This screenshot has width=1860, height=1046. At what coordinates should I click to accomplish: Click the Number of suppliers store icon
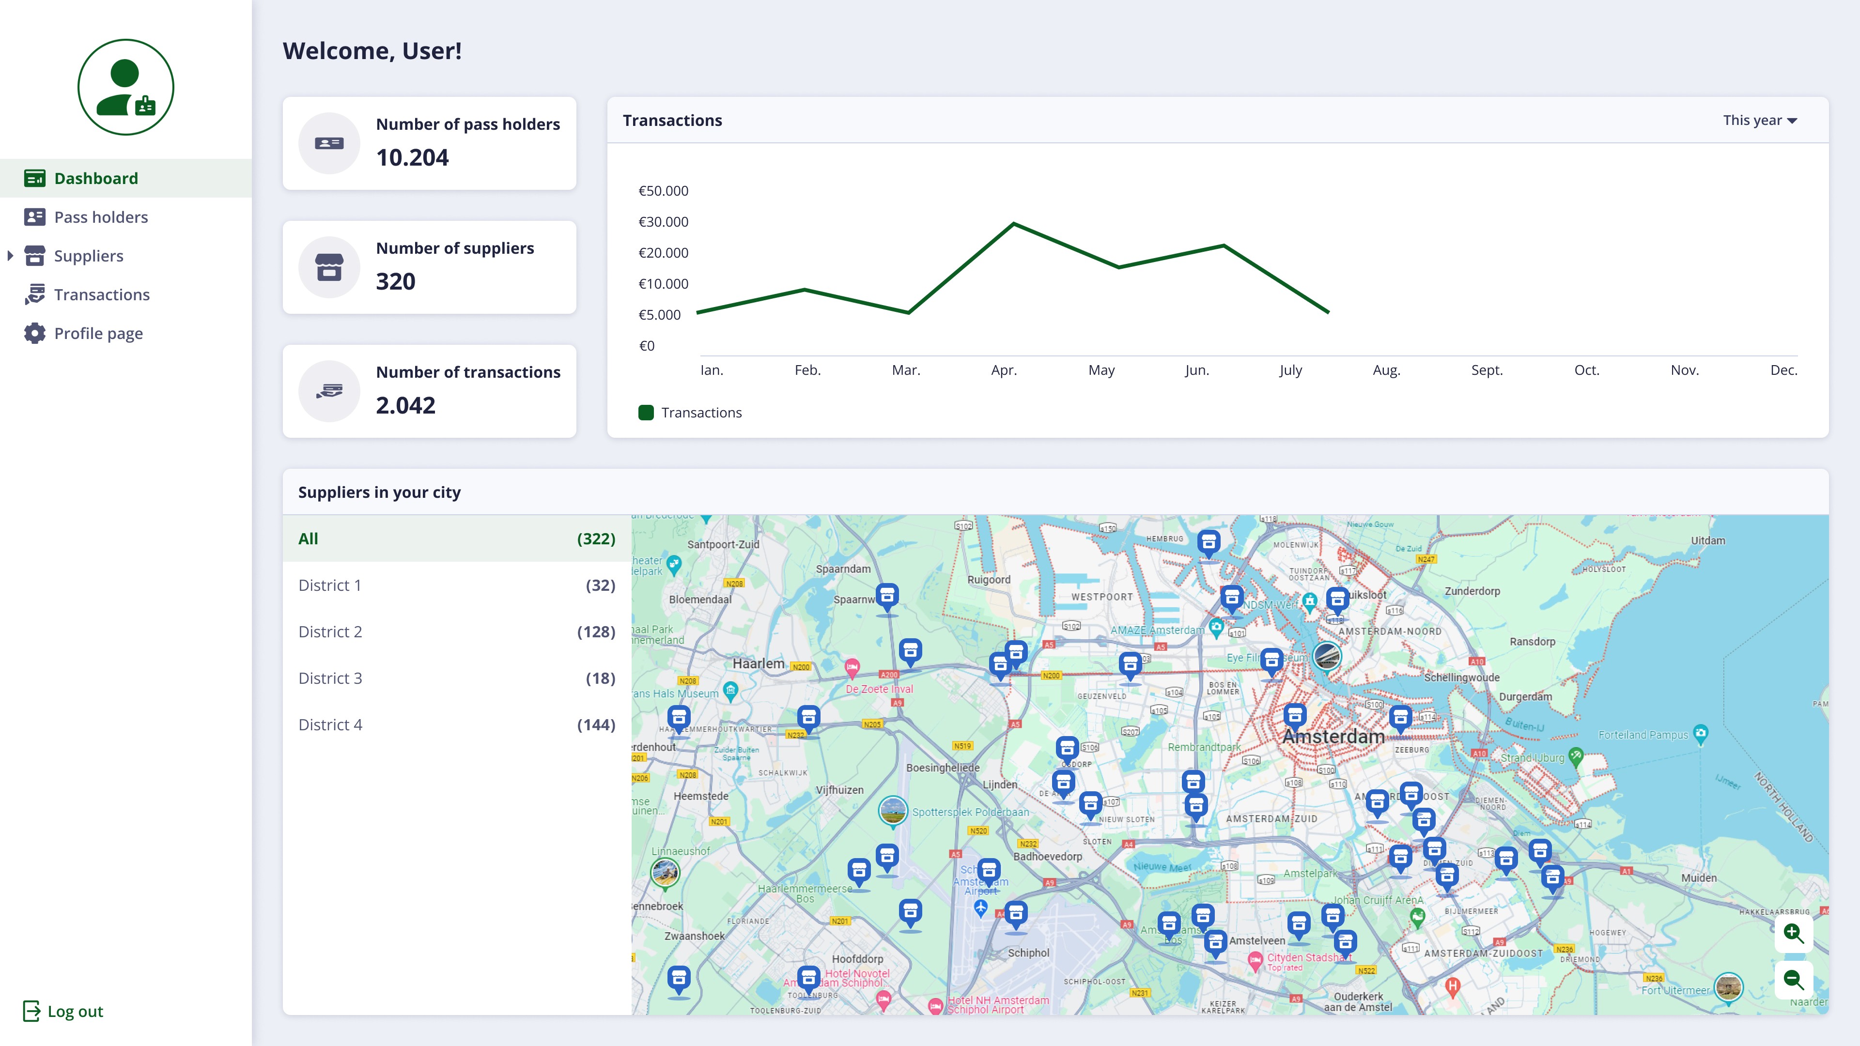[329, 267]
